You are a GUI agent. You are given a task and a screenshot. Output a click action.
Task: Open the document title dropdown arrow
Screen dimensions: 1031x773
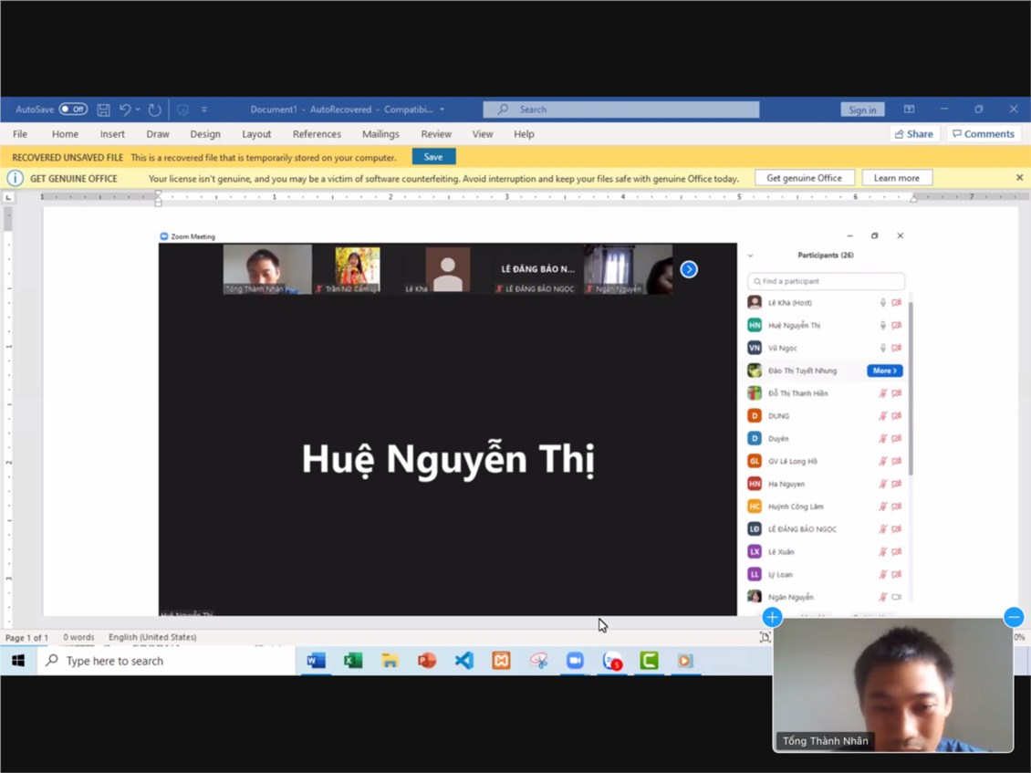(442, 110)
